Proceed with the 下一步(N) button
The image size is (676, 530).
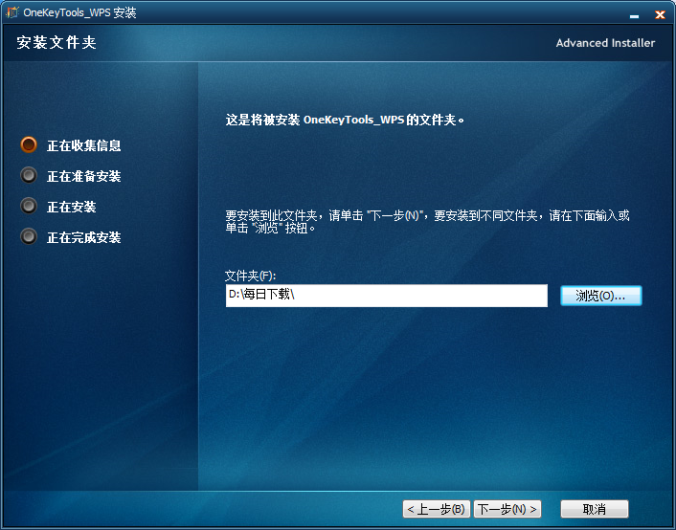coord(507,509)
